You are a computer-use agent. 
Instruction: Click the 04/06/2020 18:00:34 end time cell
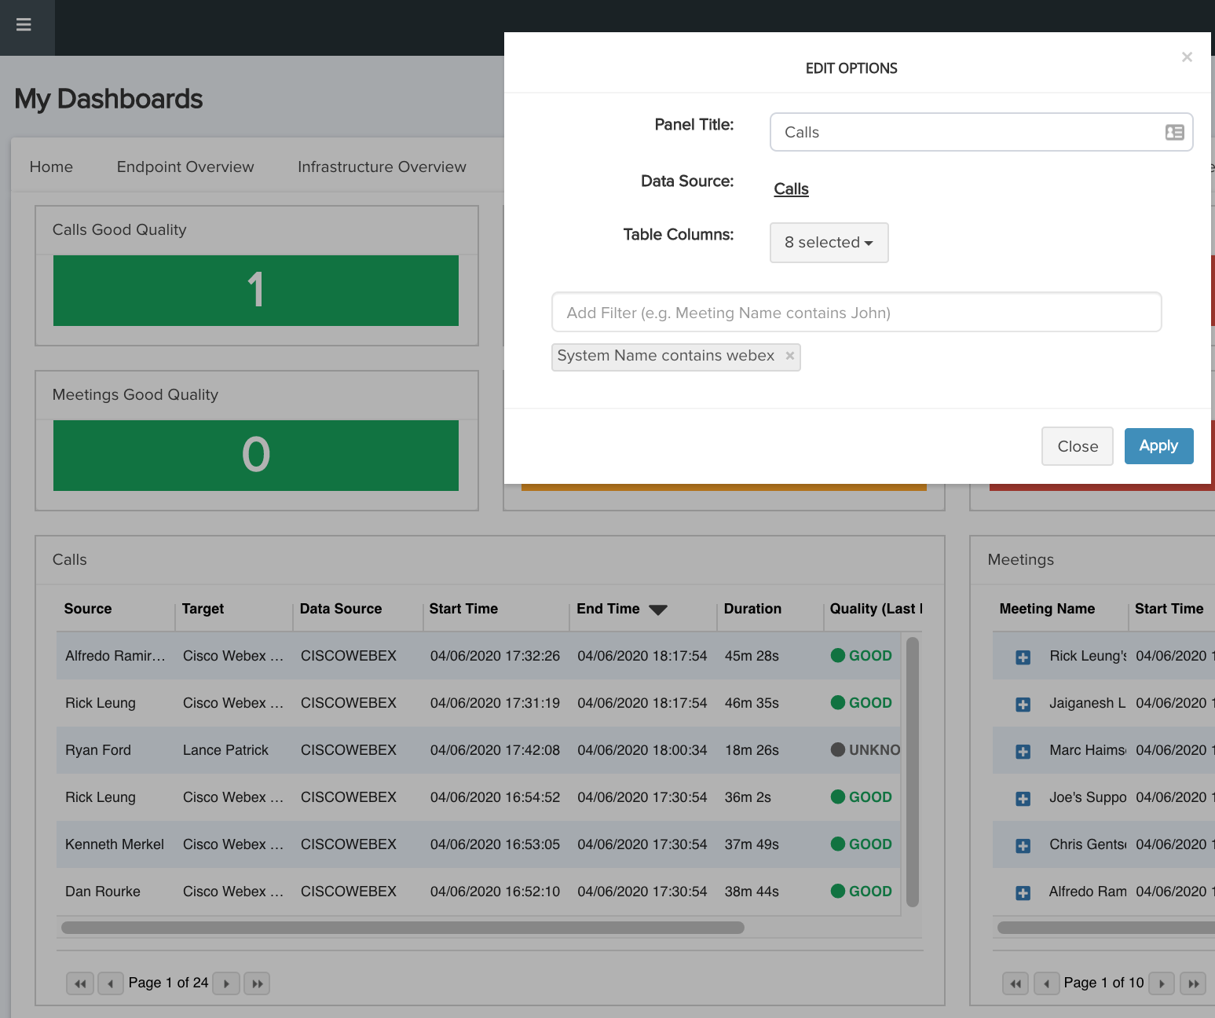tap(642, 750)
